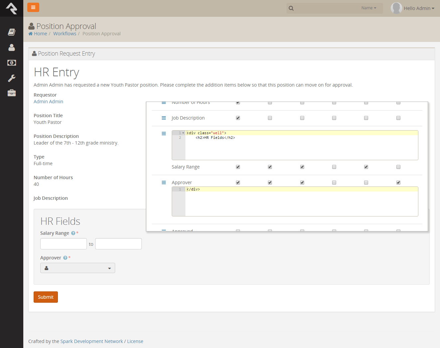Click the help icon next to Salary Range
440x348 pixels.
pyautogui.click(x=73, y=233)
